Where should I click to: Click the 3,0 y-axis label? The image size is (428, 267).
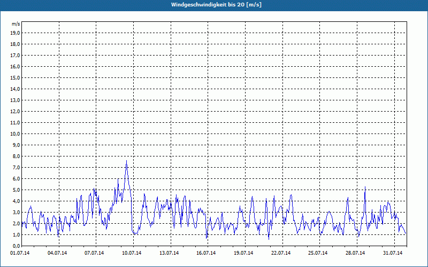tap(16, 212)
